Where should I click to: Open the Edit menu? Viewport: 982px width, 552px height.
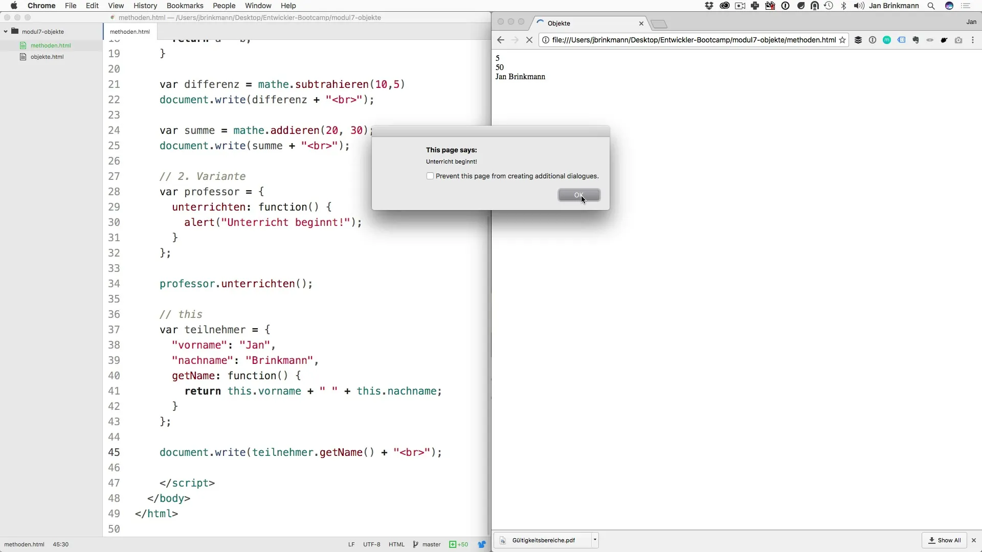92,6
